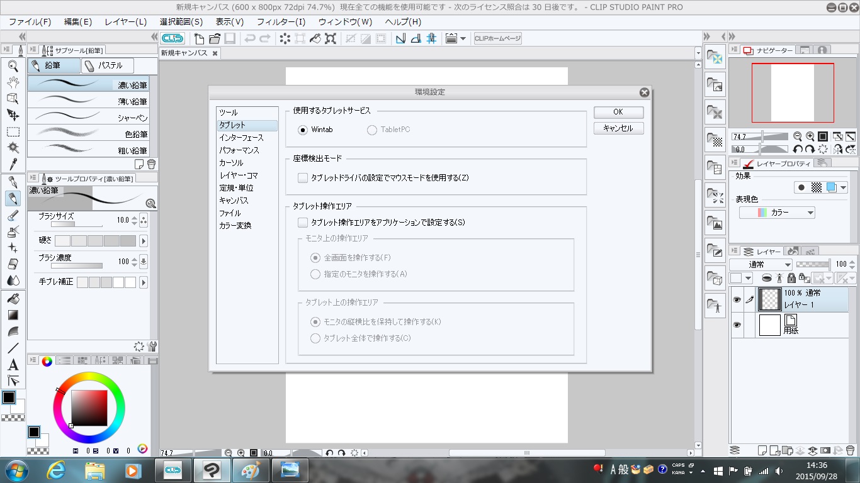Select the pencil tool in toolbox
860x483 pixels.
[x=13, y=198]
